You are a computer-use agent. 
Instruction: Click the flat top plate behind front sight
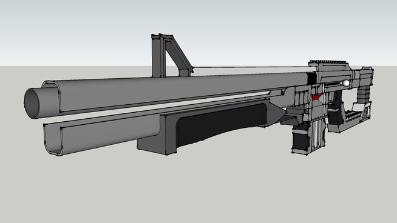pos(251,71)
